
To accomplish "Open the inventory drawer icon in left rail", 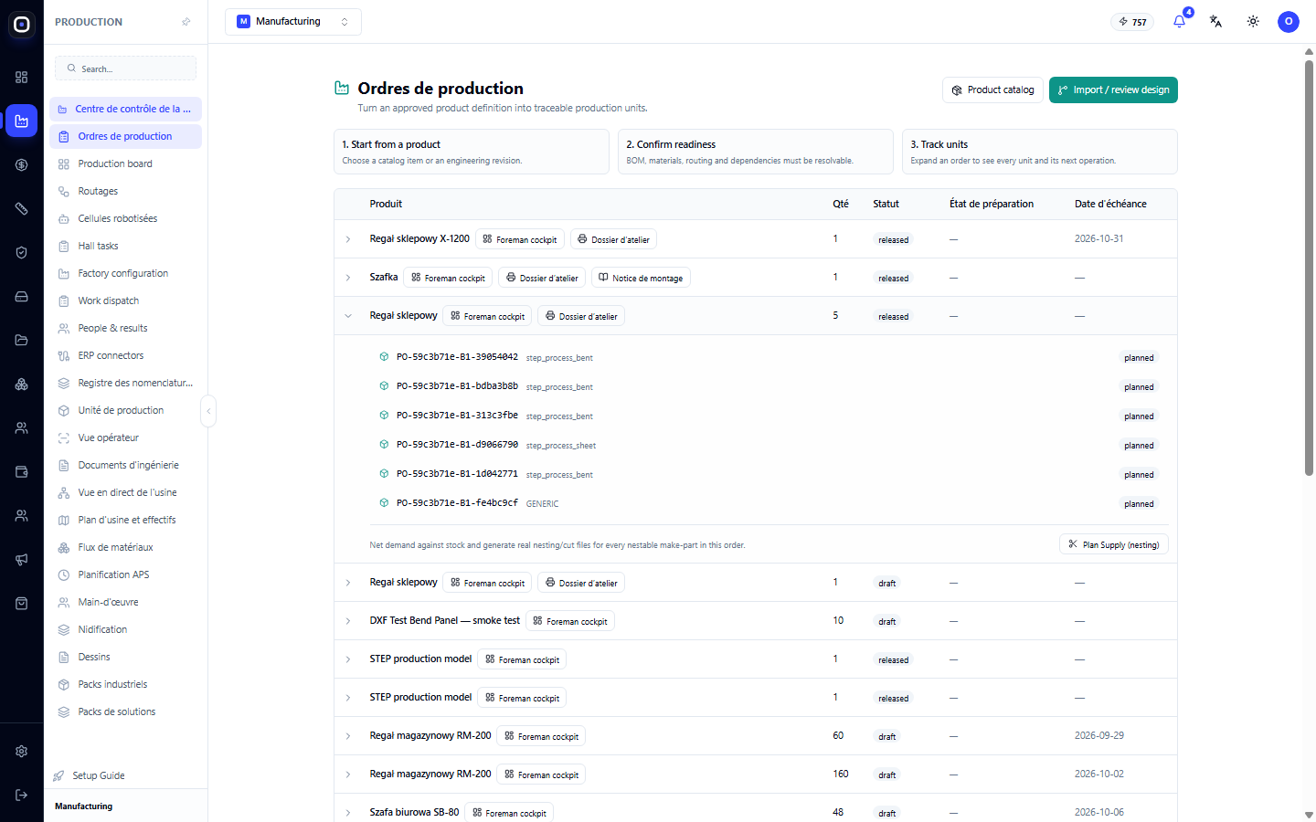I will point(22,297).
